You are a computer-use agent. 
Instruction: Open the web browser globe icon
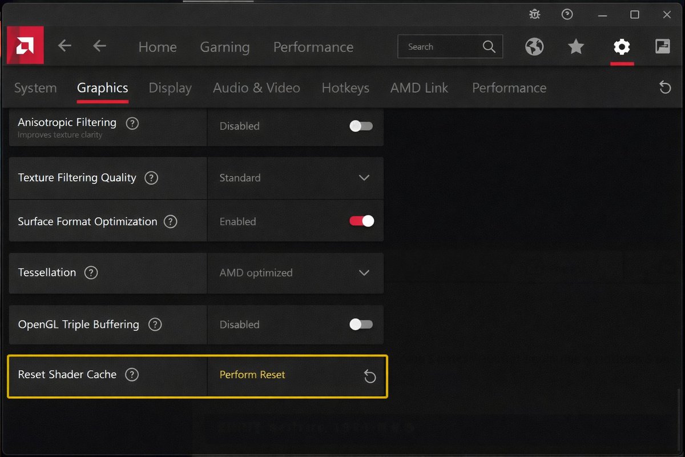tap(534, 47)
